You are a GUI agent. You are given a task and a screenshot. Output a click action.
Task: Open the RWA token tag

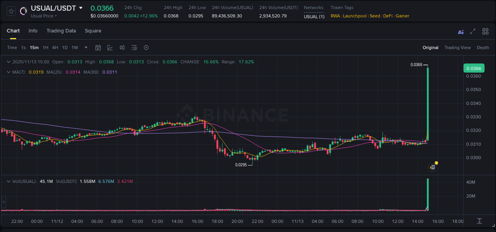pos(335,16)
